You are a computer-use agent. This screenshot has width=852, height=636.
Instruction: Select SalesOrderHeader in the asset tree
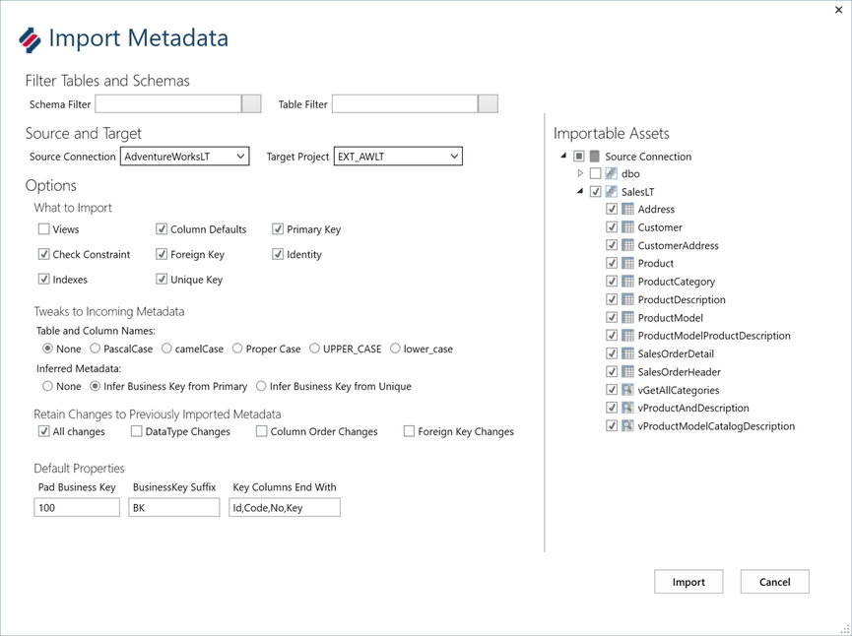coord(680,372)
